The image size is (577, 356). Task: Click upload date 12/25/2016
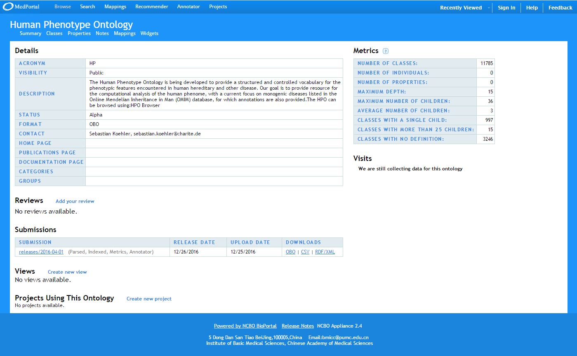[243, 252]
